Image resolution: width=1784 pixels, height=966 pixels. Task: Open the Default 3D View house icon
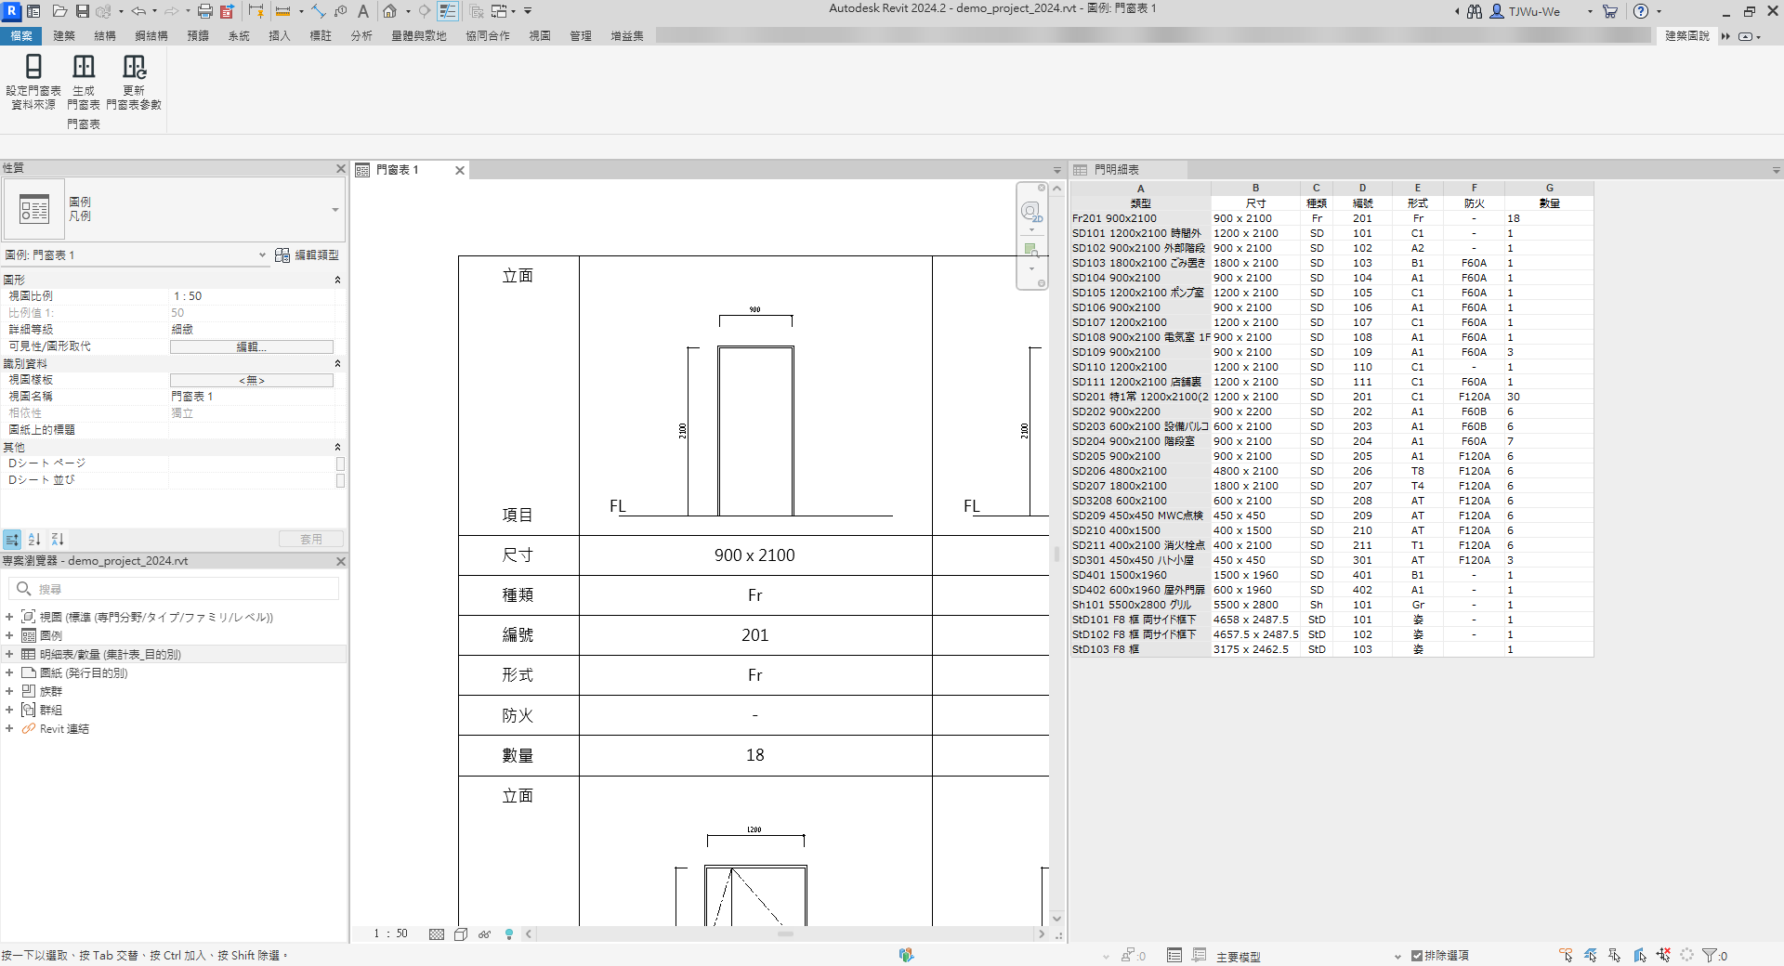(390, 11)
